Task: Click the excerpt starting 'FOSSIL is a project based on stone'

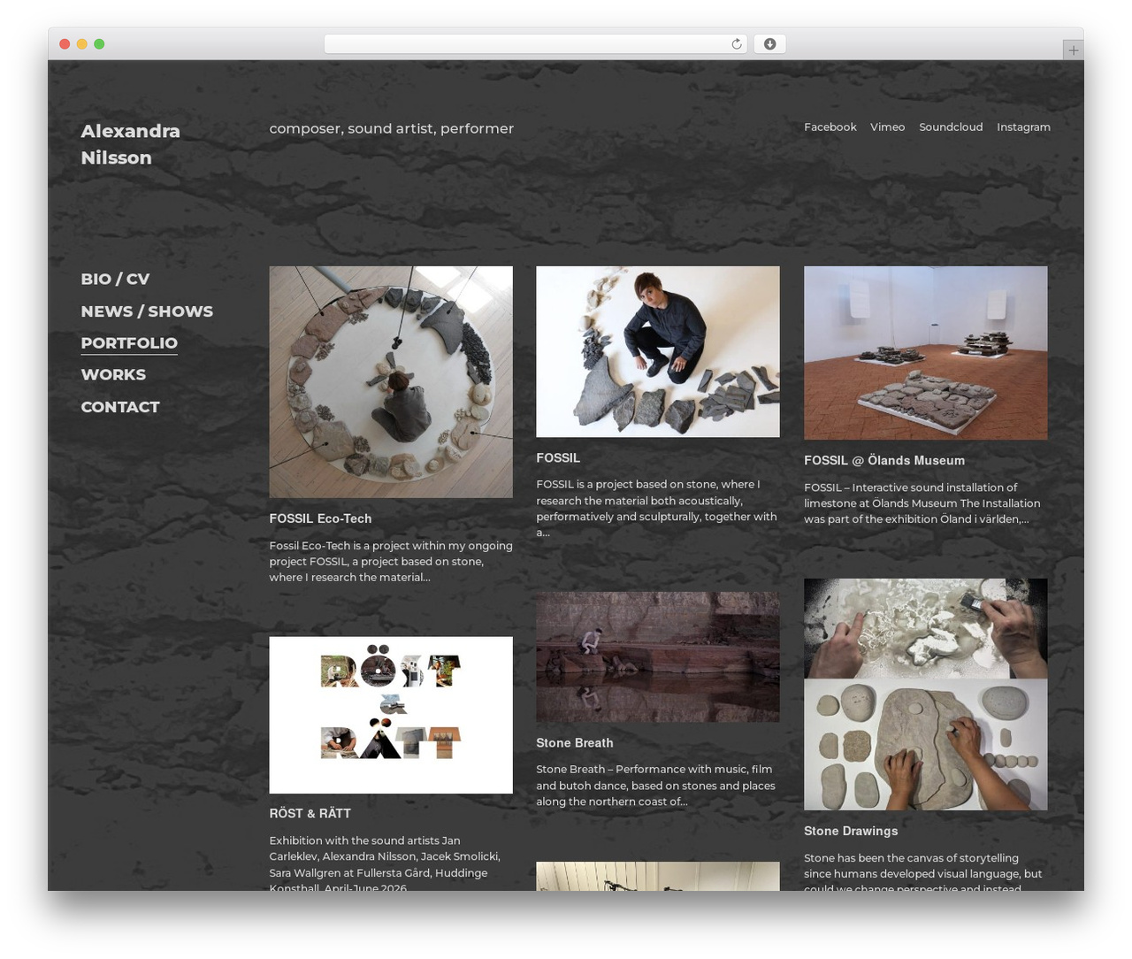Action: 656,509
